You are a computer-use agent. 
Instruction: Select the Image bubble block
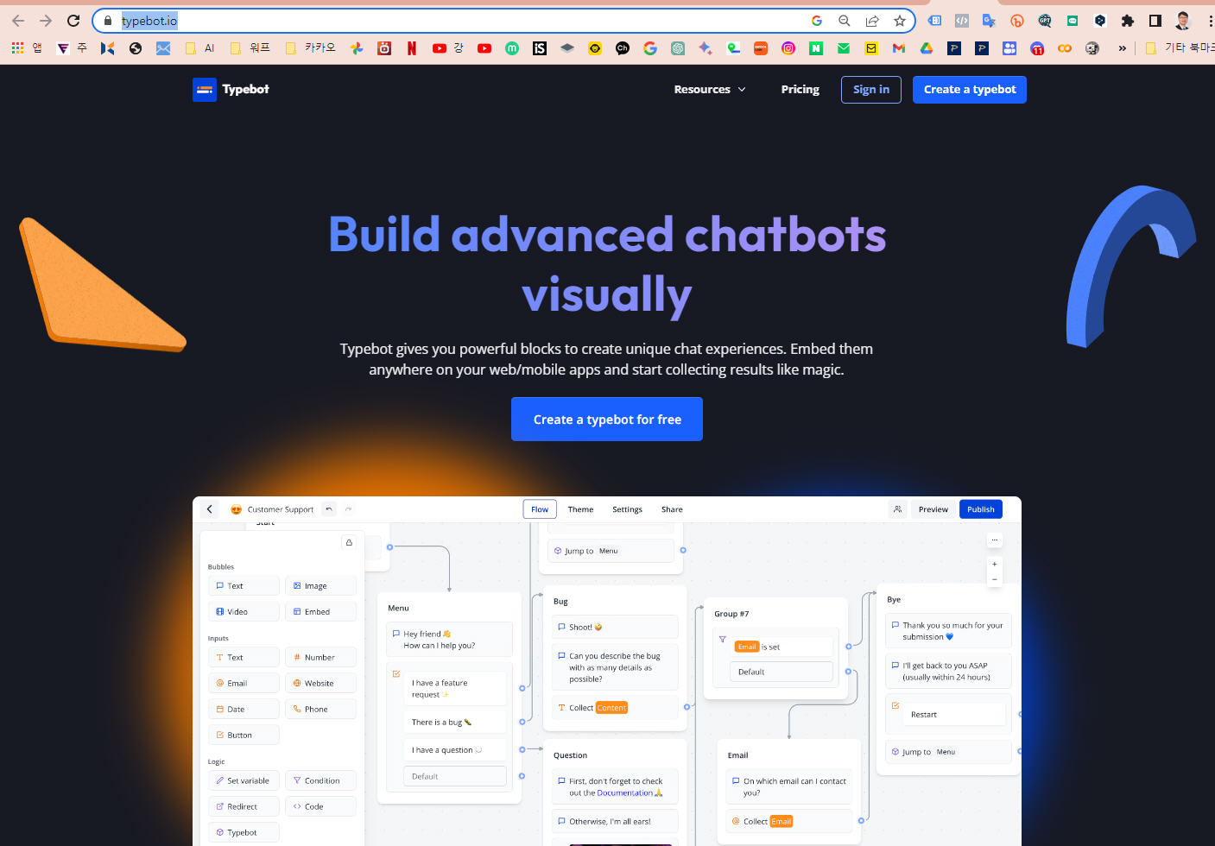pyautogui.click(x=320, y=585)
